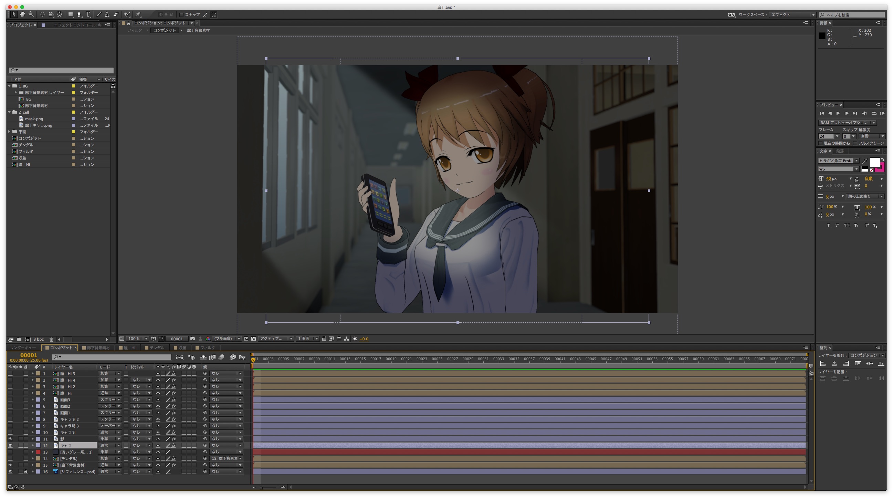Open the W6 font weight dropdown
Image resolution: width=893 pixels, height=498 pixels.
pyautogui.click(x=838, y=169)
